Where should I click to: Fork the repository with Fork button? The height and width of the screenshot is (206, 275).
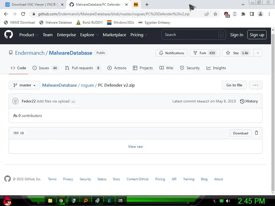coord(205,53)
